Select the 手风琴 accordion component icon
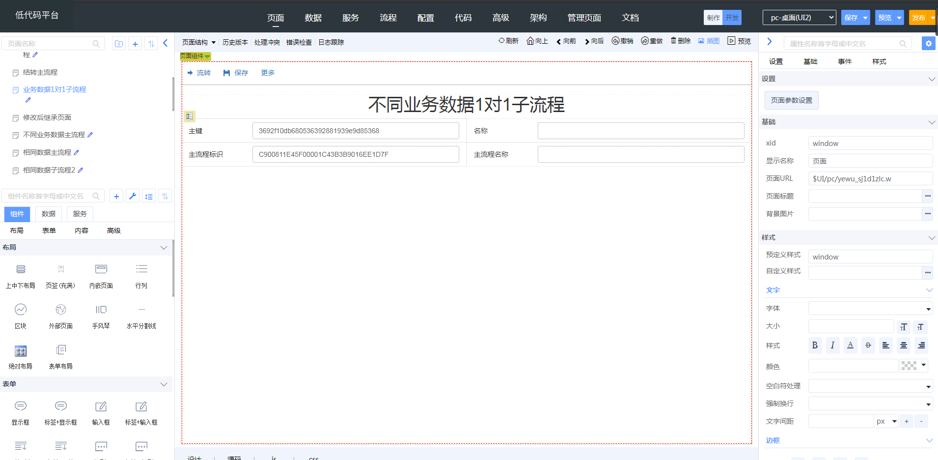This screenshot has height=460, width=938. [101, 310]
